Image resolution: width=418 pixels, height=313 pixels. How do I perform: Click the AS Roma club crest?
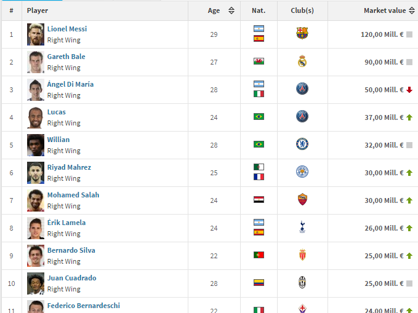302,199
